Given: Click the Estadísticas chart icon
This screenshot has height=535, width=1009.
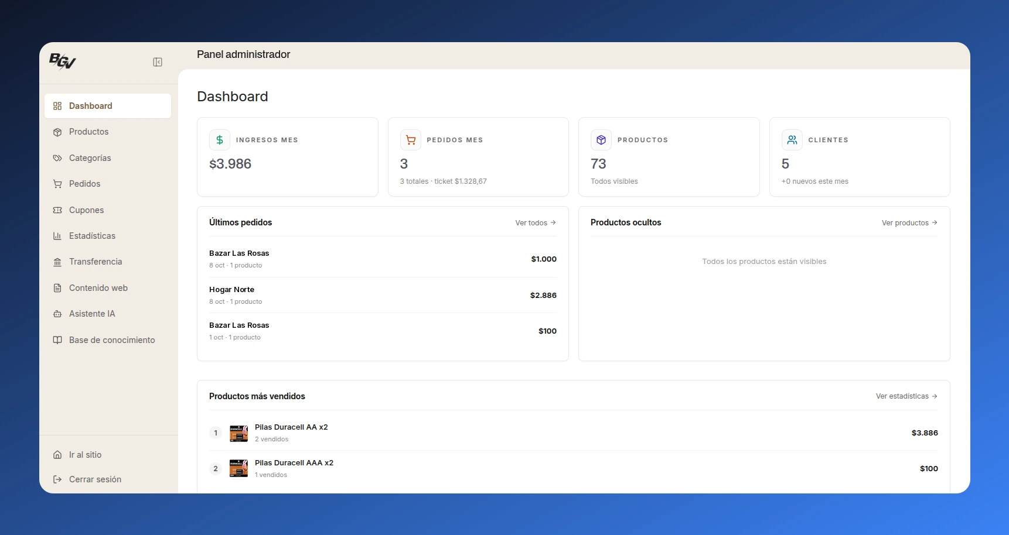Looking at the screenshot, I should click(57, 236).
